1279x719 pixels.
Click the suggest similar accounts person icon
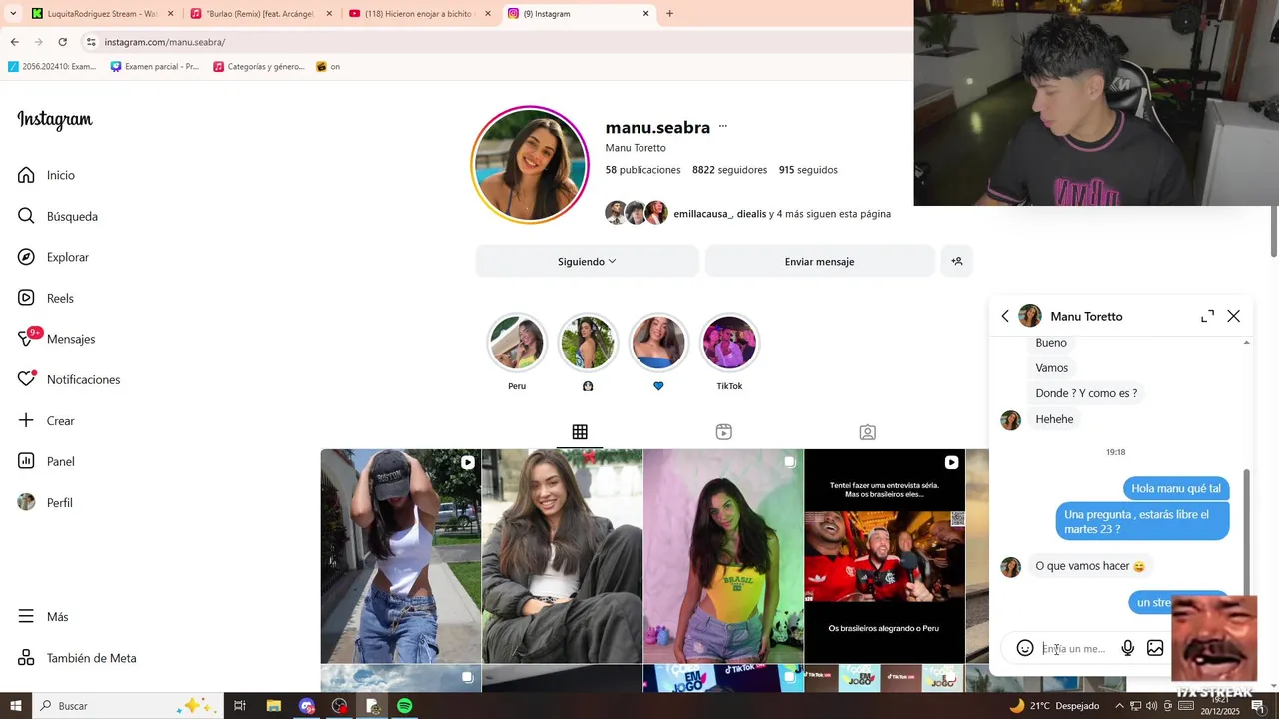956,261
